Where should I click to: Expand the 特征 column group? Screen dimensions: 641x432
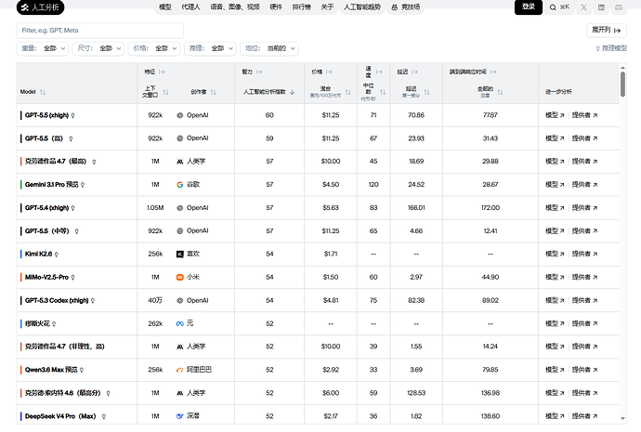162,72
